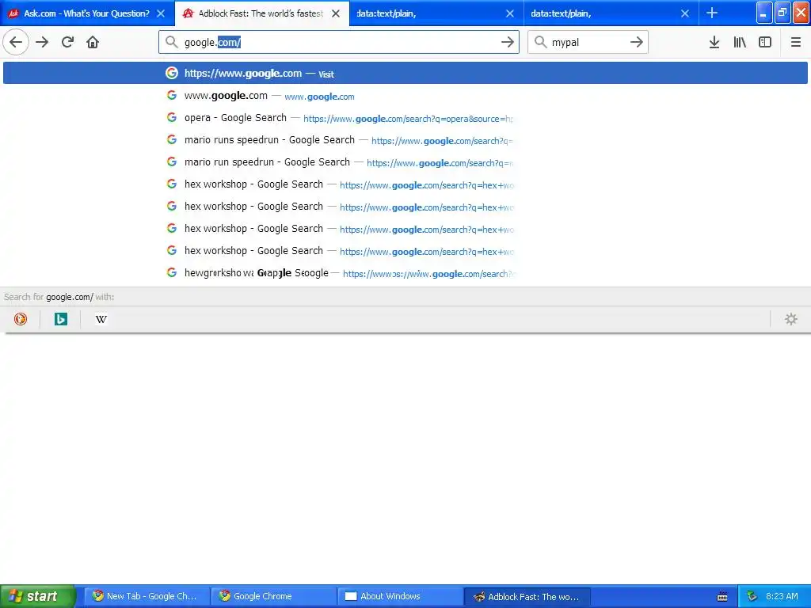The width and height of the screenshot is (811, 608).
Task: Reload the current page
Action: click(x=67, y=43)
